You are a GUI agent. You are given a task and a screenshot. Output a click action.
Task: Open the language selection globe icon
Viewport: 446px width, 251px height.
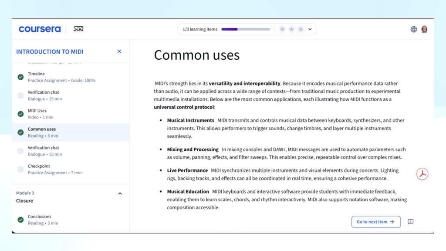tap(413, 29)
